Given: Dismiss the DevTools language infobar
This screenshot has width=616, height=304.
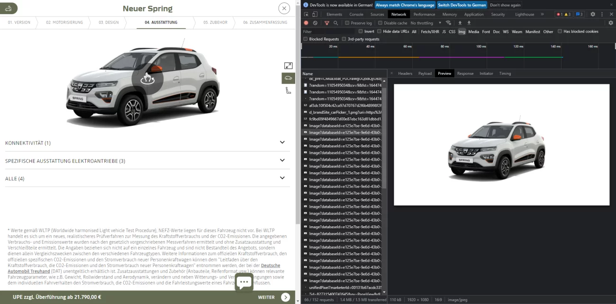Looking at the screenshot, I should pos(610,5).
